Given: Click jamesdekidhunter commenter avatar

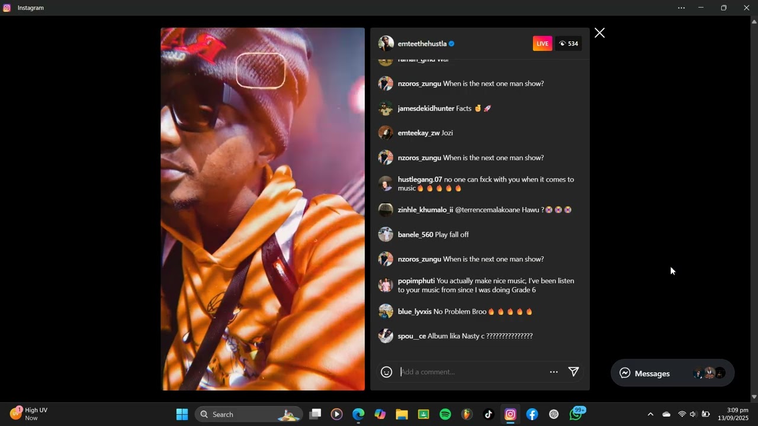Looking at the screenshot, I should (386, 108).
